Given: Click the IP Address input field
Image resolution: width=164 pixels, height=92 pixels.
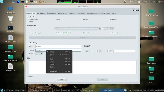Looking at the screenshot, I should 58,50.
